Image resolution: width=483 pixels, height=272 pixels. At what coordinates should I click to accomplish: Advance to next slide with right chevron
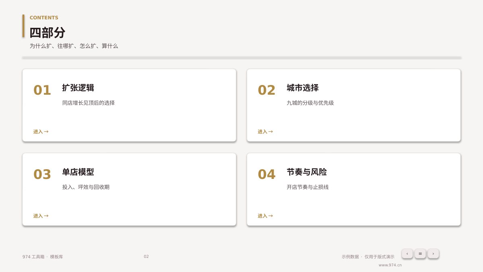[x=433, y=253]
